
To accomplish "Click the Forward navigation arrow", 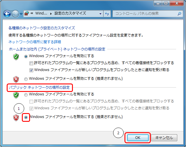I will coord(15,14).
